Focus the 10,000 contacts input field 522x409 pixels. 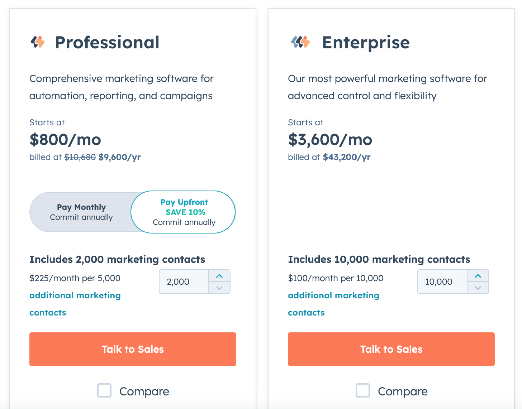pyautogui.click(x=442, y=282)
